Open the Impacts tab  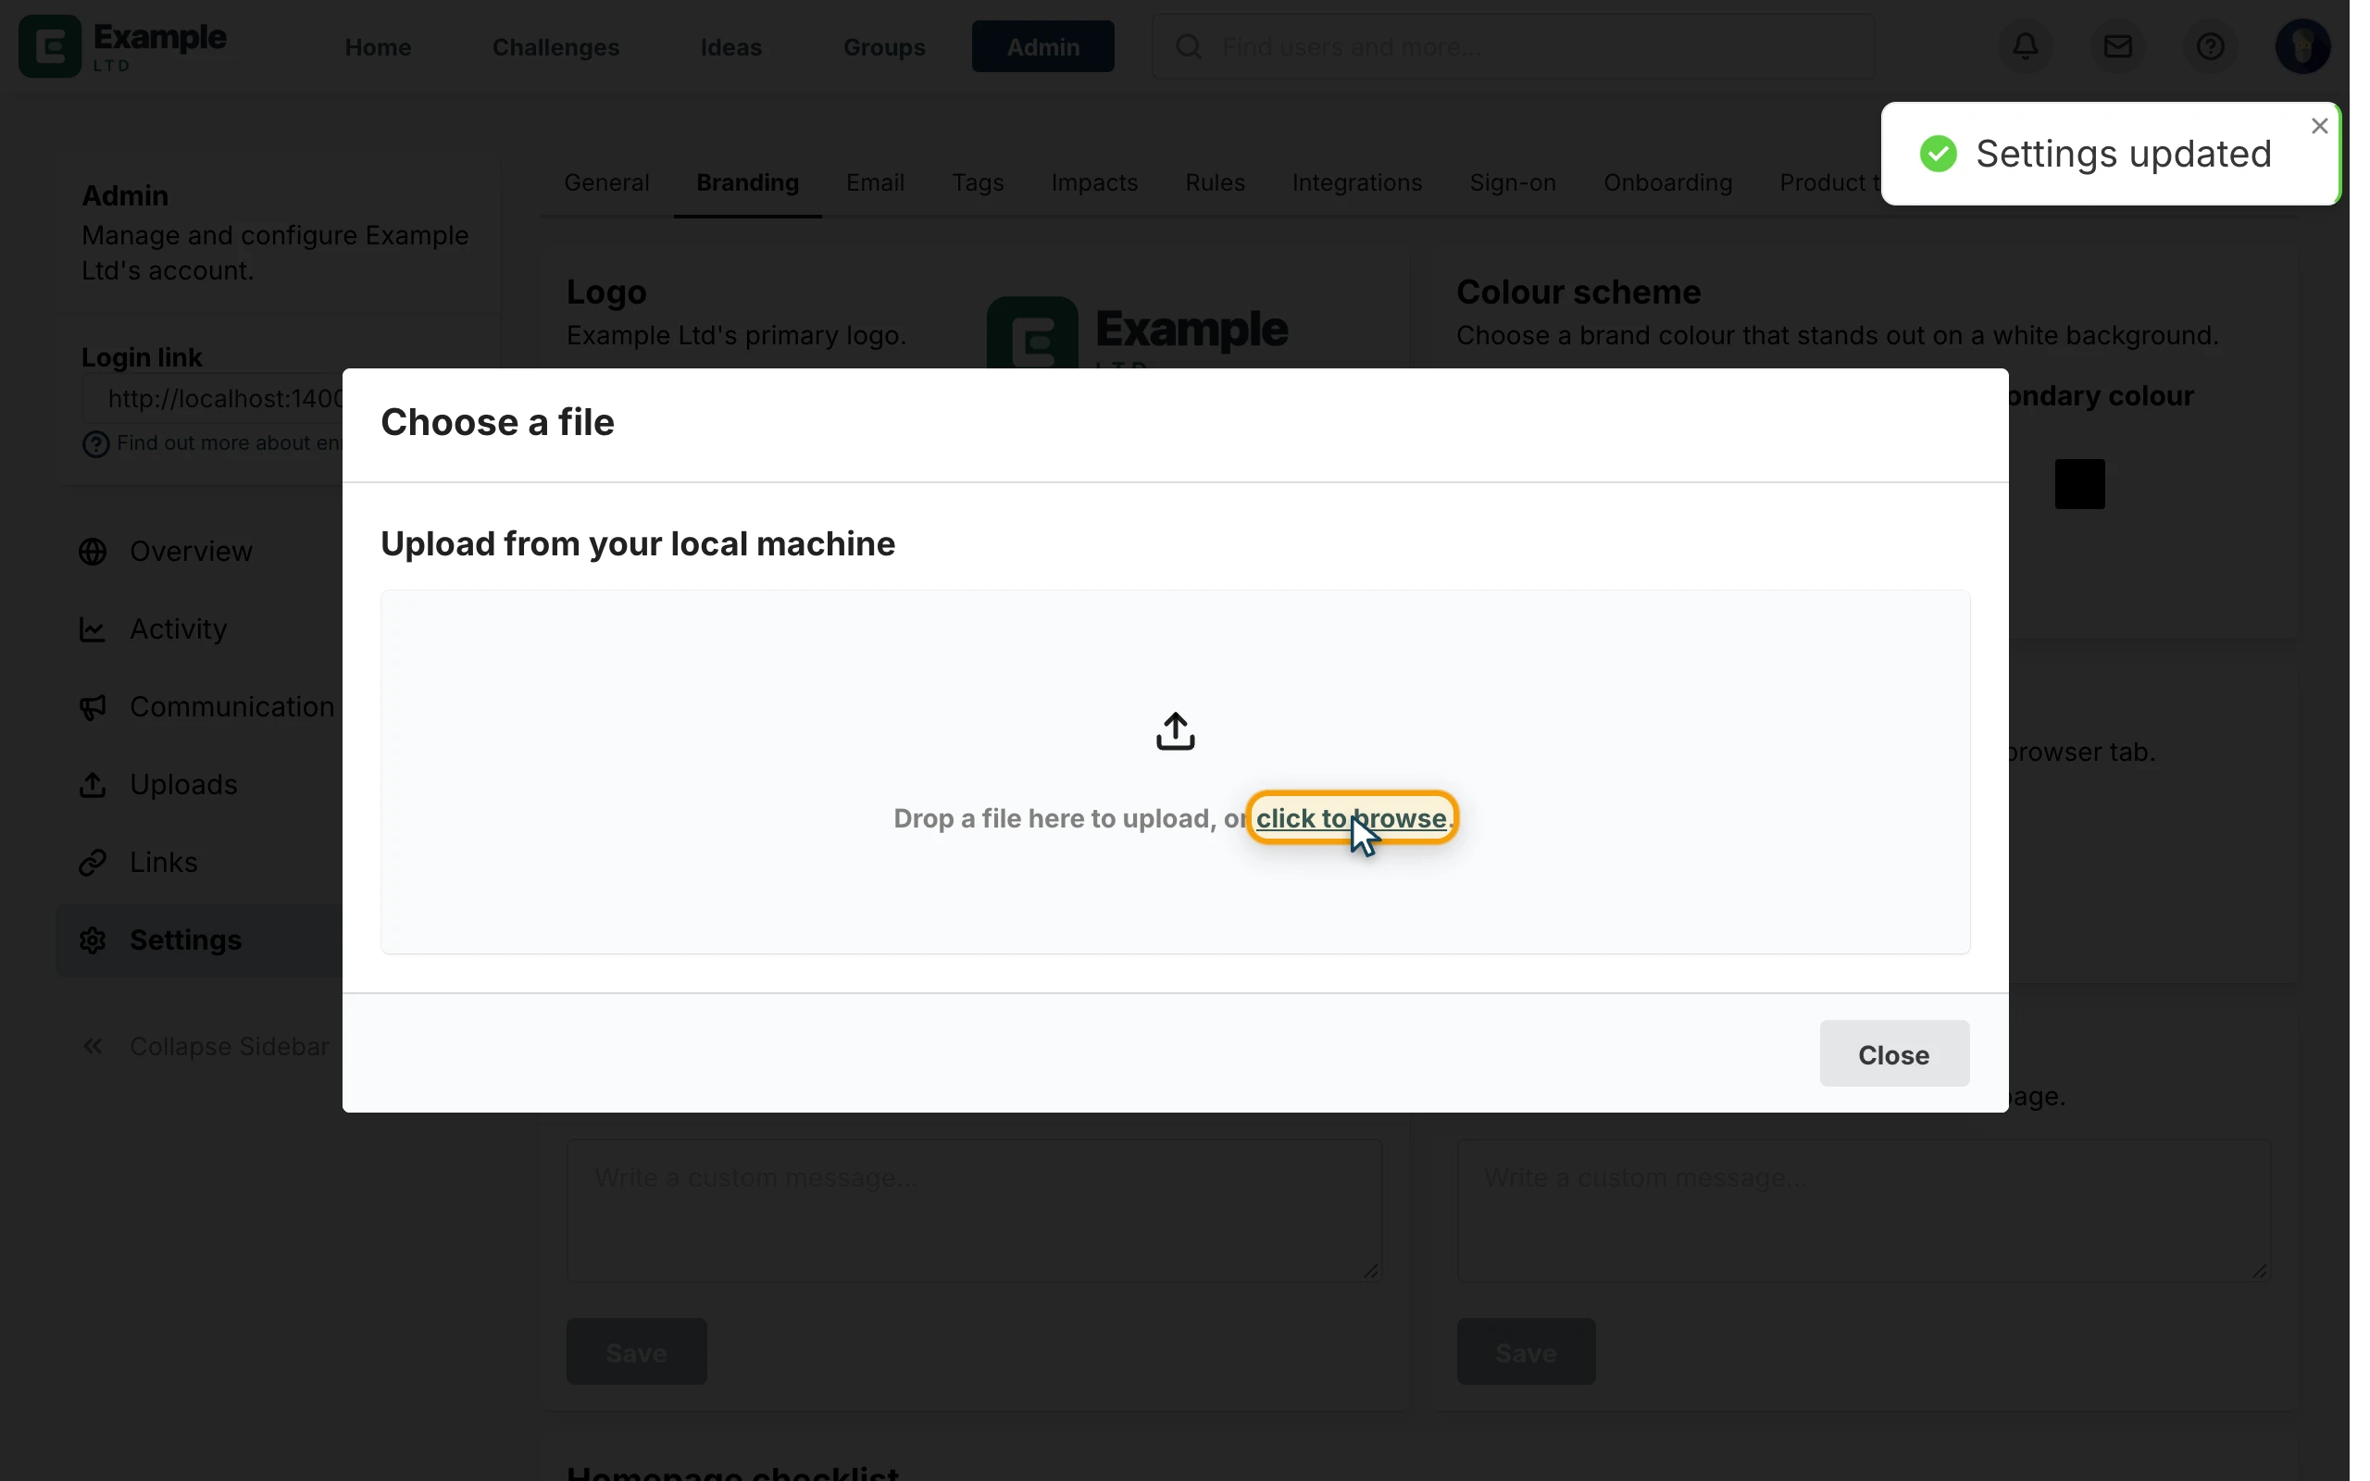pos(1094,183)
